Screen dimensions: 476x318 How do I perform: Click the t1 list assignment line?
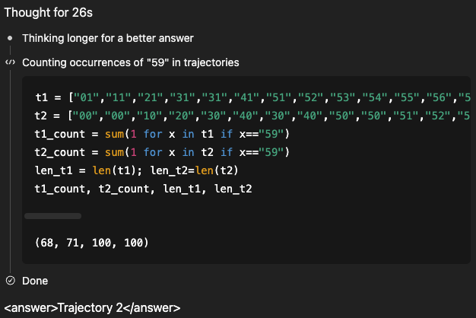[x=251, y=98]
